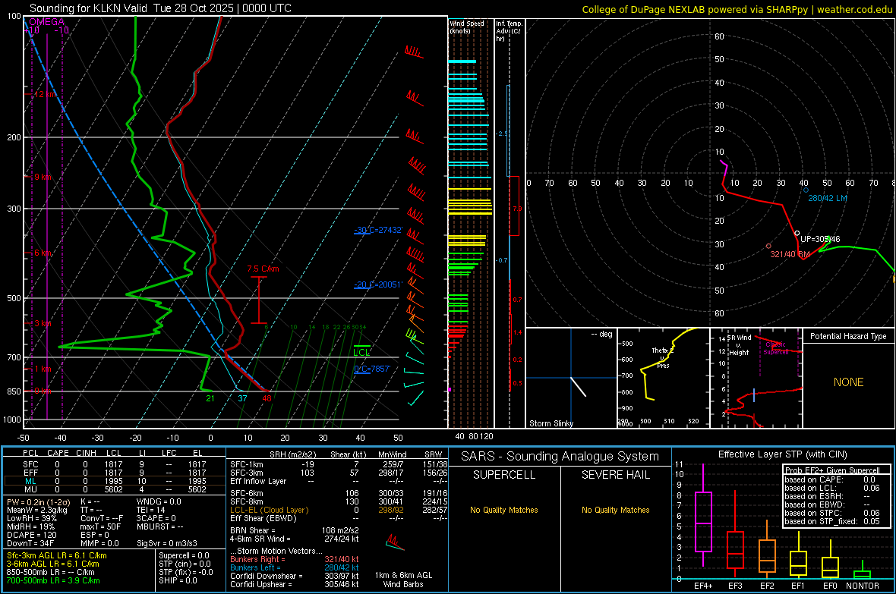Click the 3 km height marker
Image resolution: width=896 pixels, height=594 pixels.
tap(43, 323)
